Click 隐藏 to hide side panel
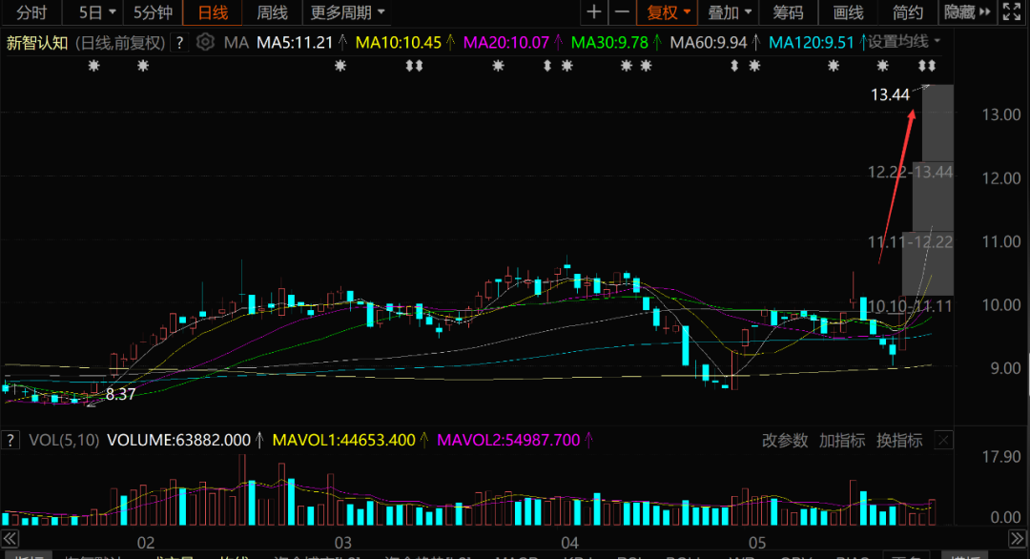 coord(966,12)
